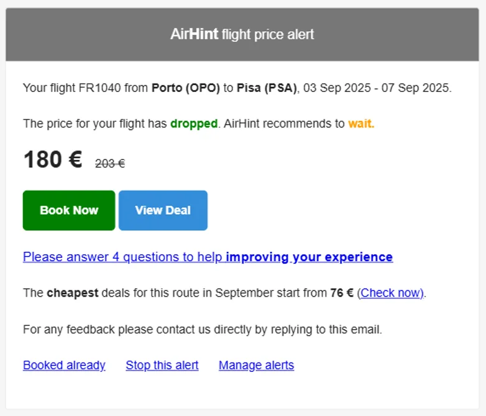Viewport: 486px width, 416px height.
Task: Click the bold 76 € cheapest price
Action: tap(342, 292)
